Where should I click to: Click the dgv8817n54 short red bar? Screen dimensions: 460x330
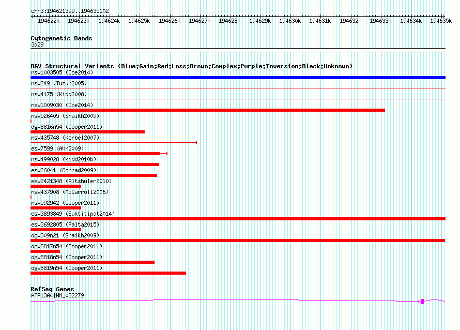45,251
